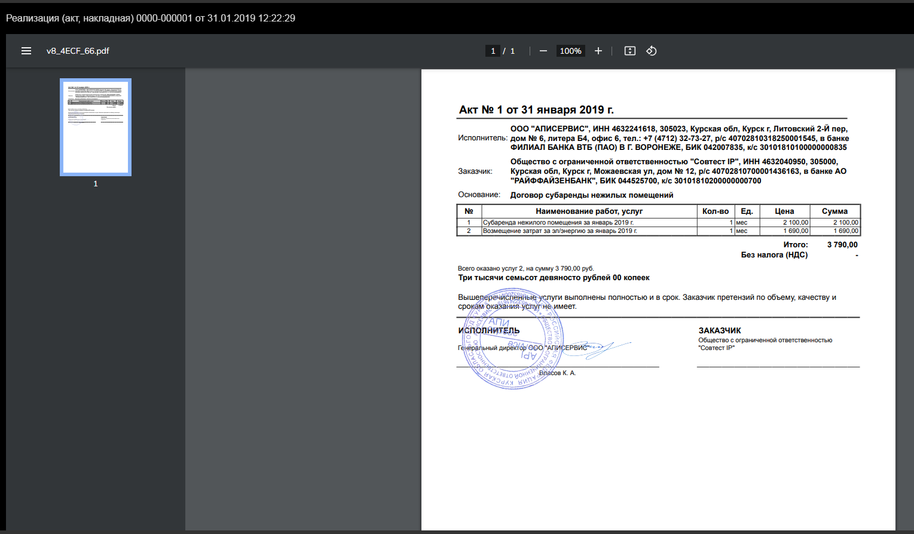Set zoom level in 100% field
This screenshot has height=534, width=914.
coord(571,51)
